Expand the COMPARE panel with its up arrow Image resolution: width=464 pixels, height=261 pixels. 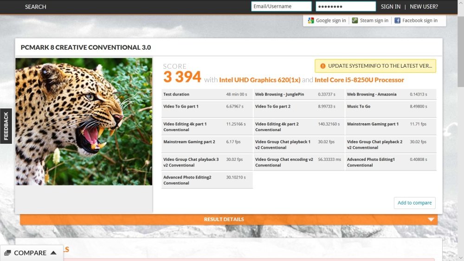(53, 253)
